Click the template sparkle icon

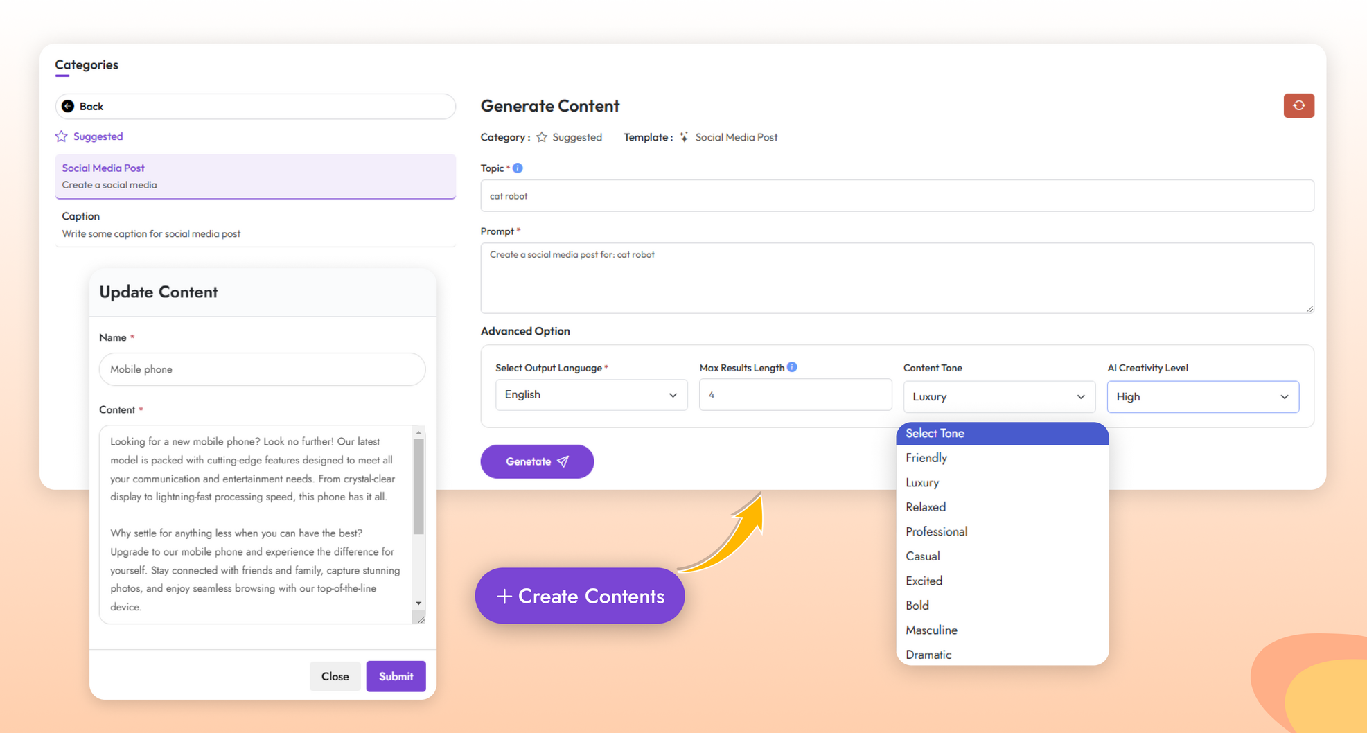(x=684, y=137)
